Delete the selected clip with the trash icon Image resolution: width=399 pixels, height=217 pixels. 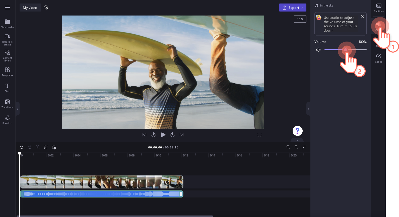pyautogui.click(x=46, y=147)
